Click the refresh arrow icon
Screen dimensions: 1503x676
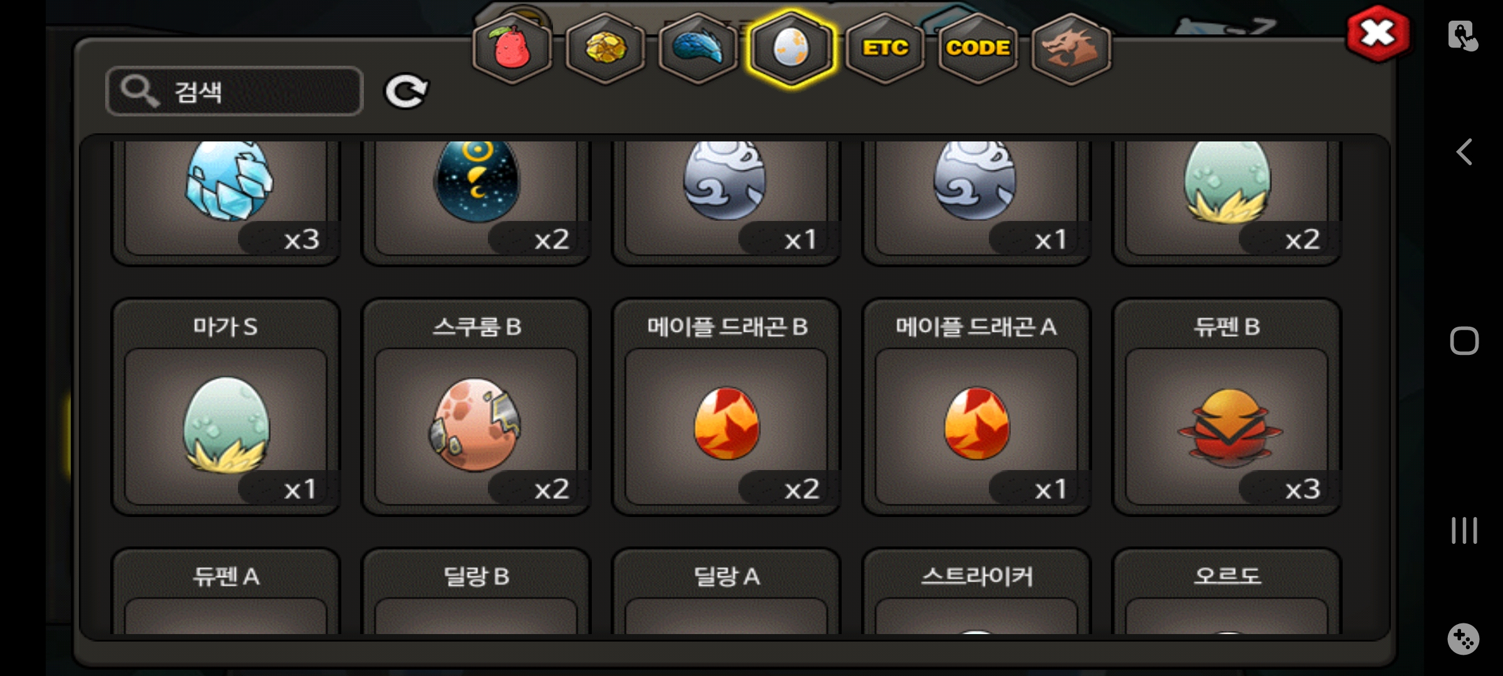click(x=406, y=92)
